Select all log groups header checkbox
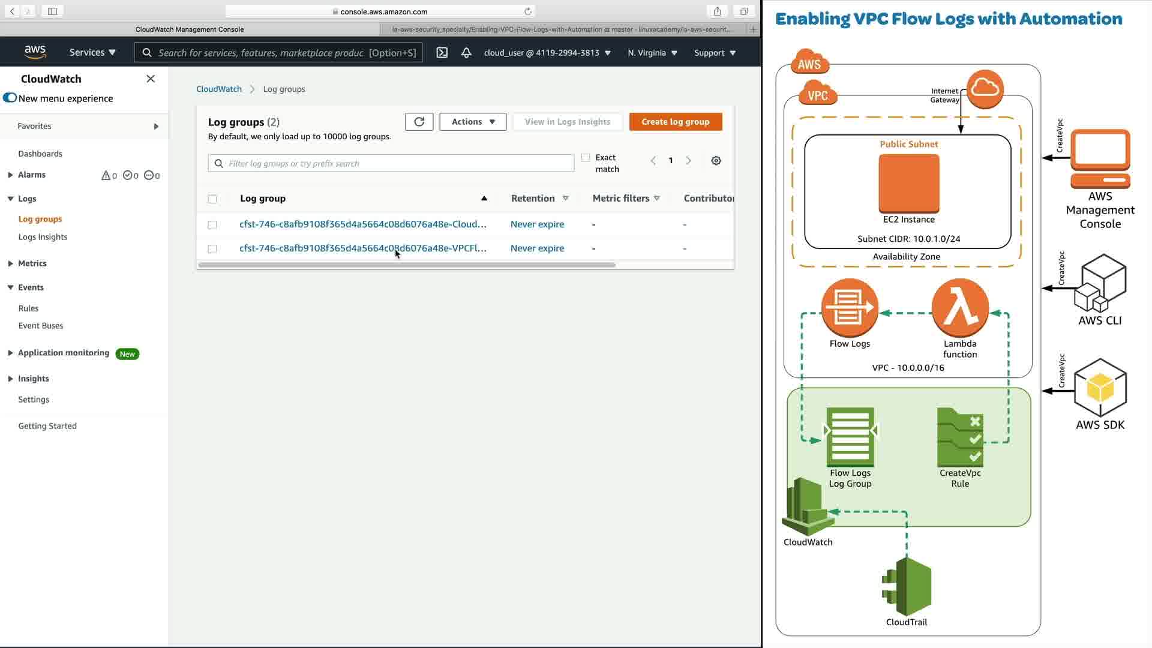 (x=212, y=199)
